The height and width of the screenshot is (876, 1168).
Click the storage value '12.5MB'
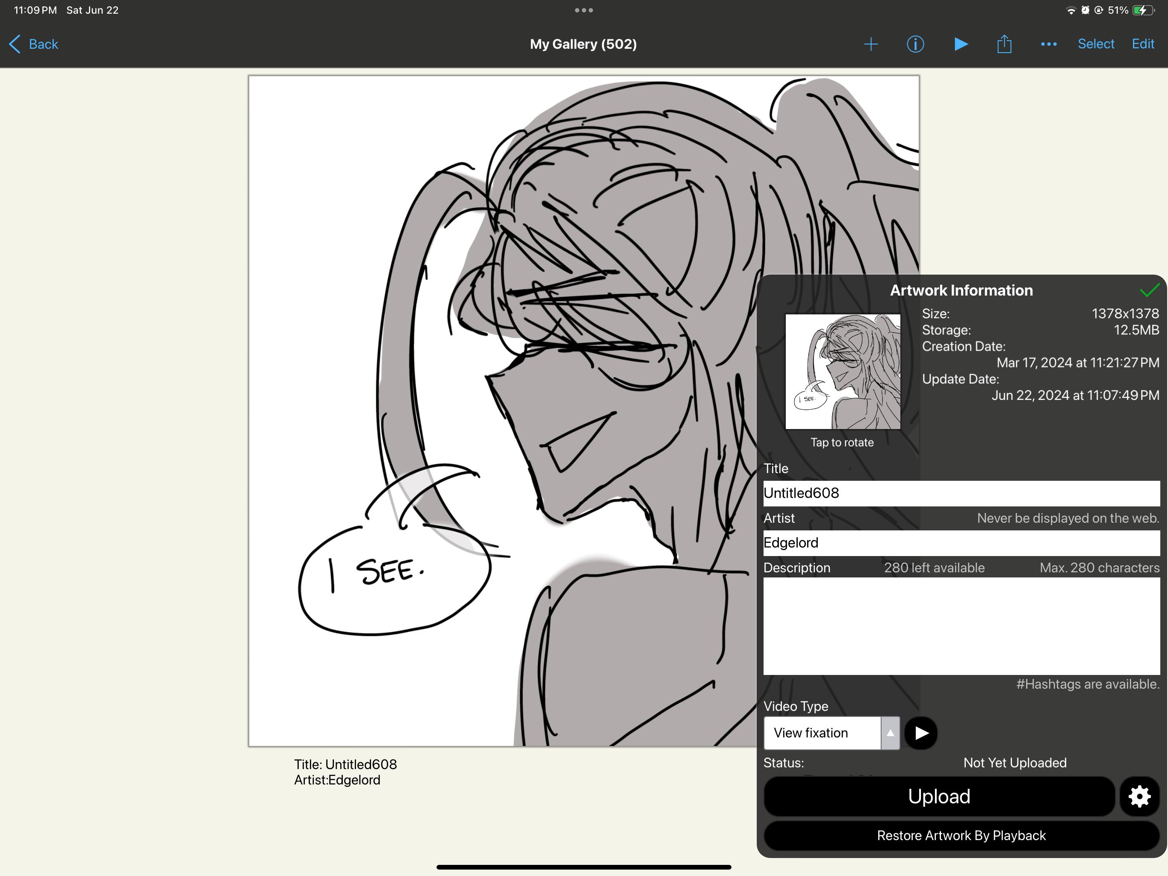tap(1136, 330)
